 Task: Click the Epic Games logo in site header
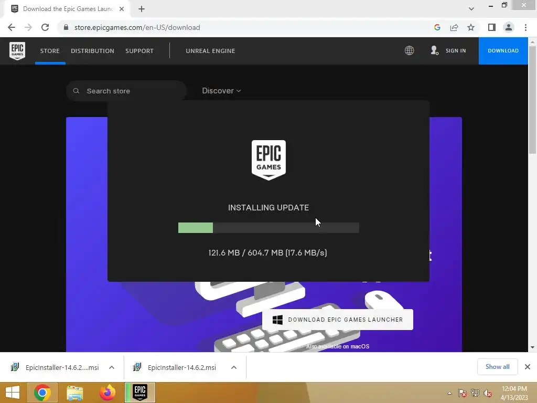pos(17,51)
